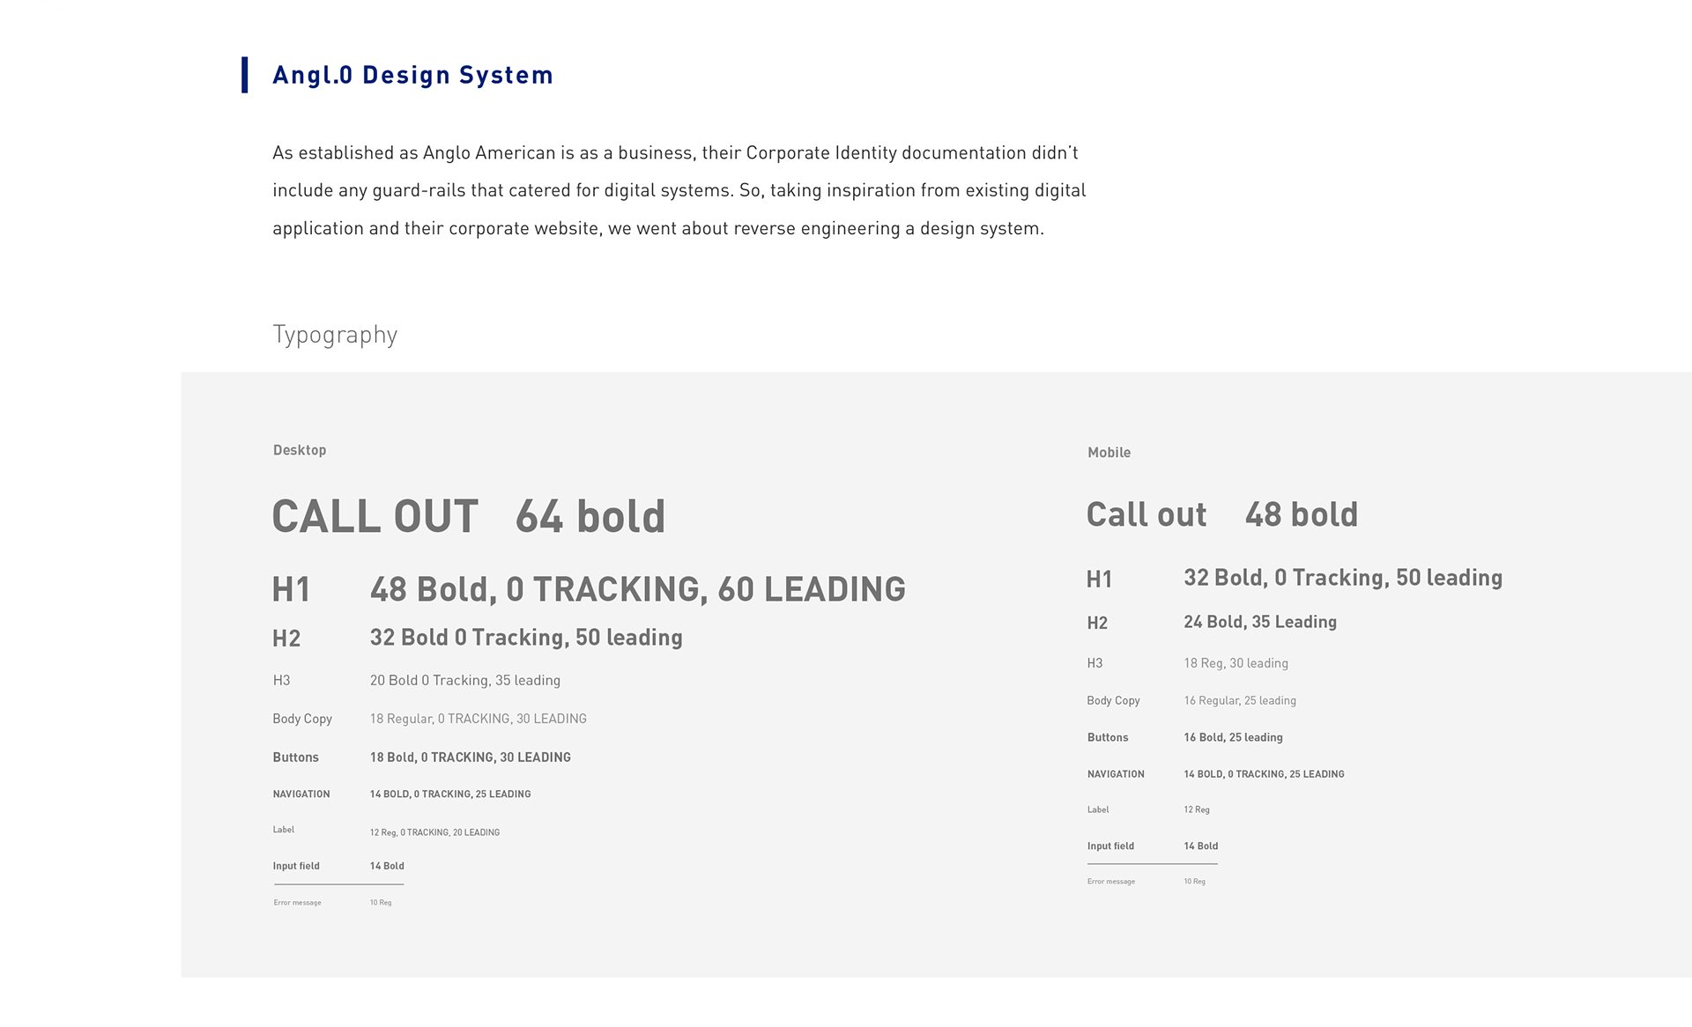The height and width of the screenshot is (1027, 1692).
Task: Click desktop Body Copy 18 Regular text
Action: (479, 719)
